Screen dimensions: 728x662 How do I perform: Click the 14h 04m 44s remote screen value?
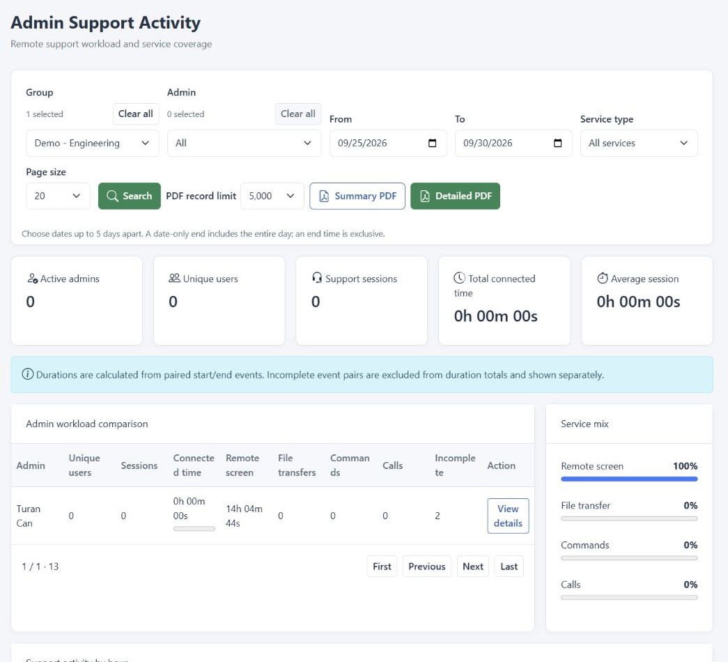pos(244,516)
